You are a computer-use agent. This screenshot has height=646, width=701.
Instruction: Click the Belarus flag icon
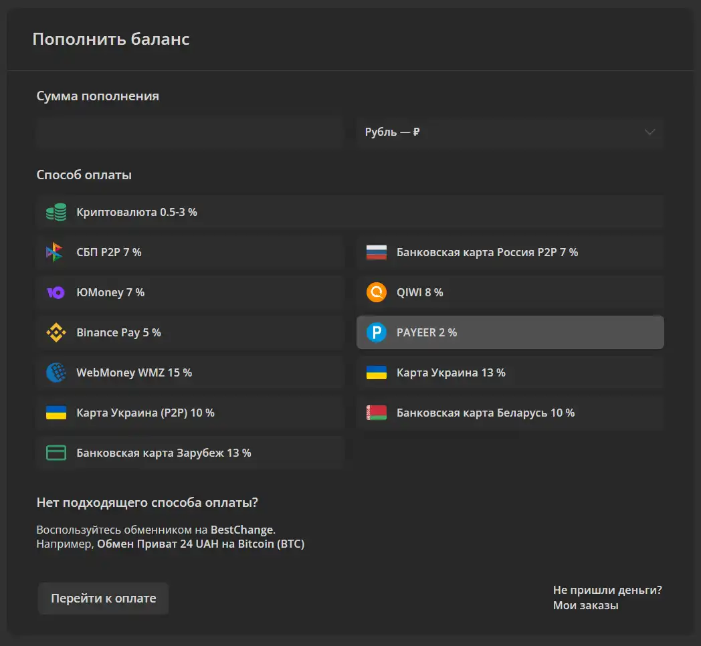(377, 413)
